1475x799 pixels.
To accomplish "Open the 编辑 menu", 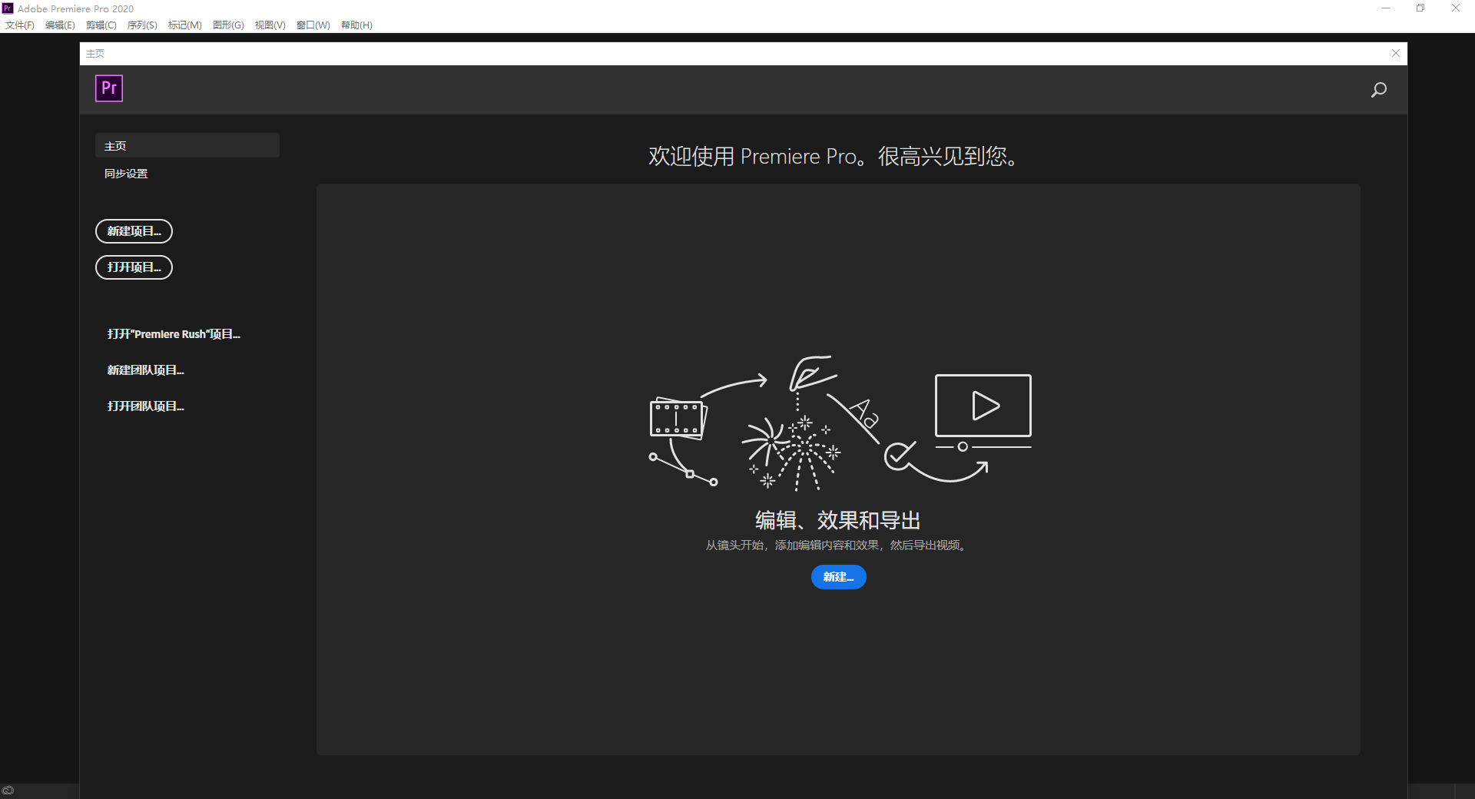I will 60,25.
